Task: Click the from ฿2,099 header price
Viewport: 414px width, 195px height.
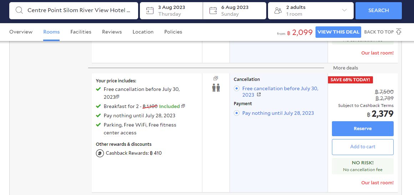Action: [x=295, y=32]
